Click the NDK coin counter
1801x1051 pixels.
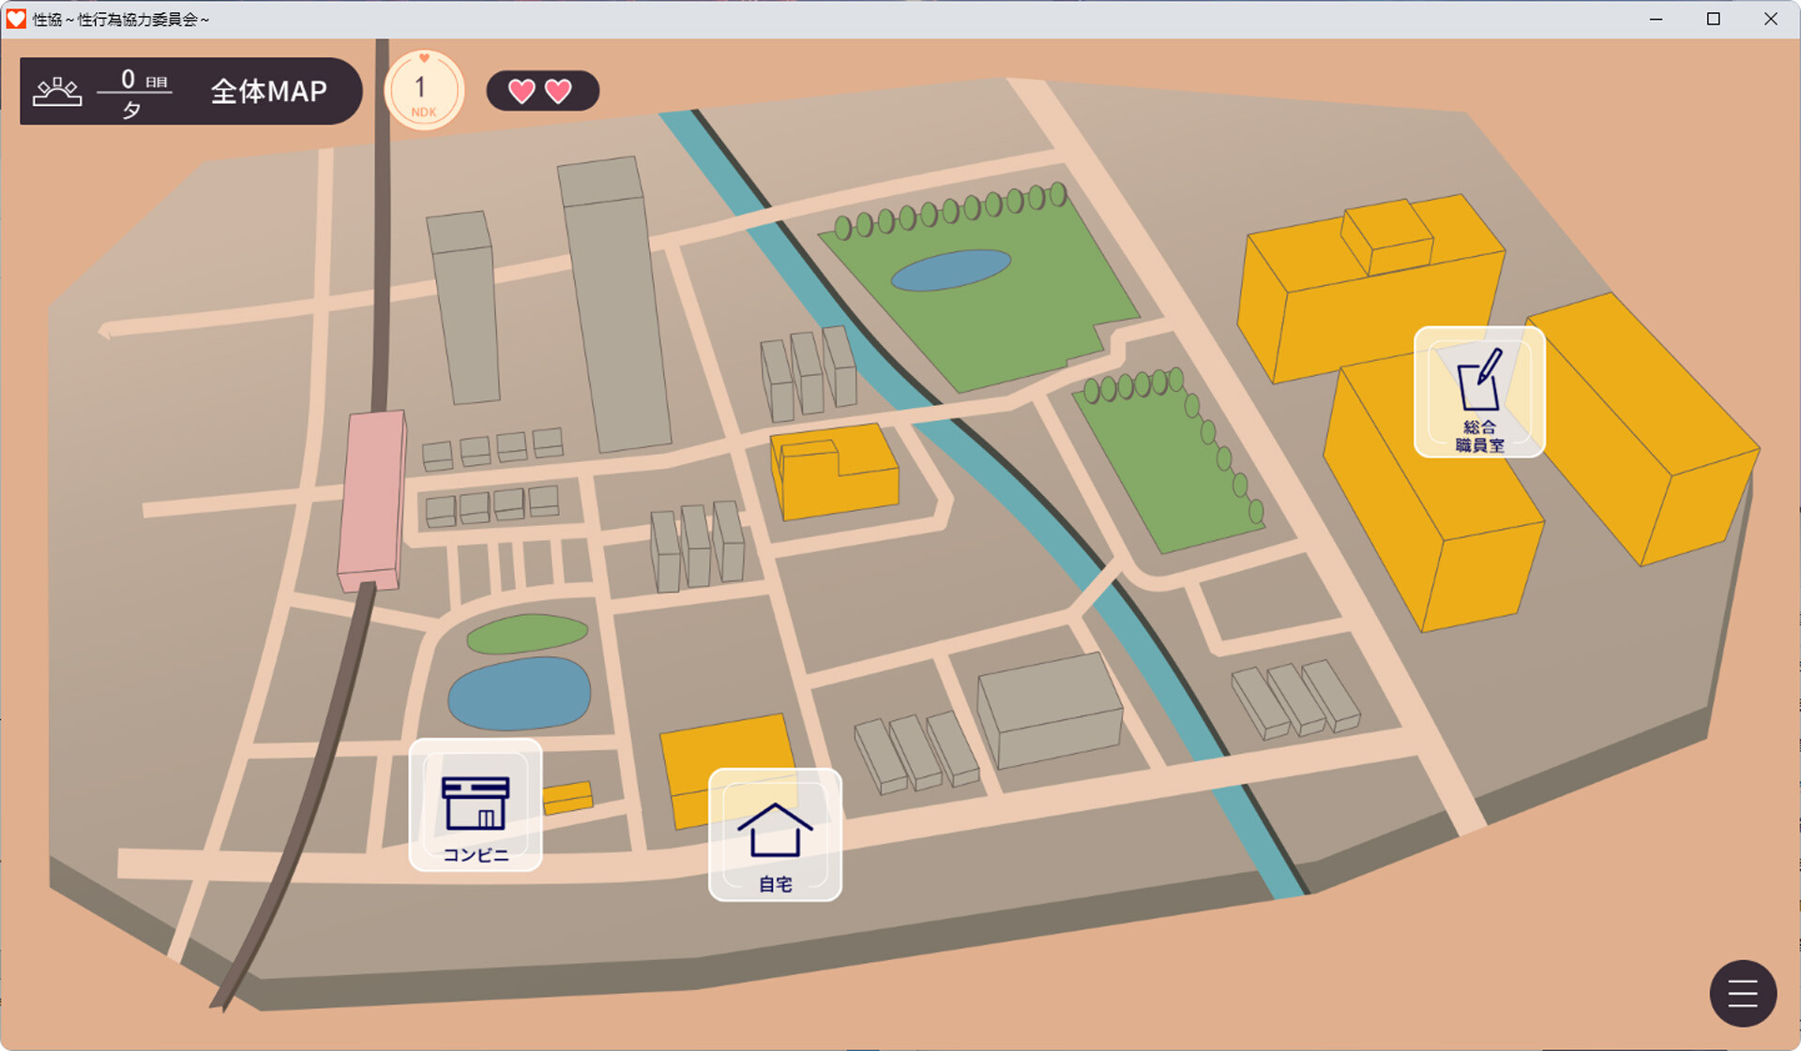424,90
